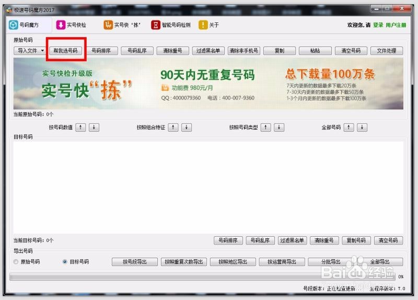
Task: Click the 按号段导出 button
Action: (135, 262)
